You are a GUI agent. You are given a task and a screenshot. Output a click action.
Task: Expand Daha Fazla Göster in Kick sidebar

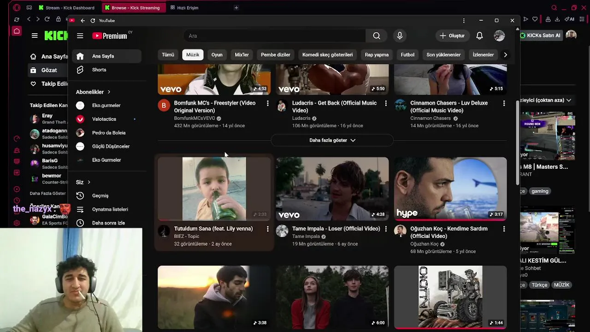click(47, 193)
